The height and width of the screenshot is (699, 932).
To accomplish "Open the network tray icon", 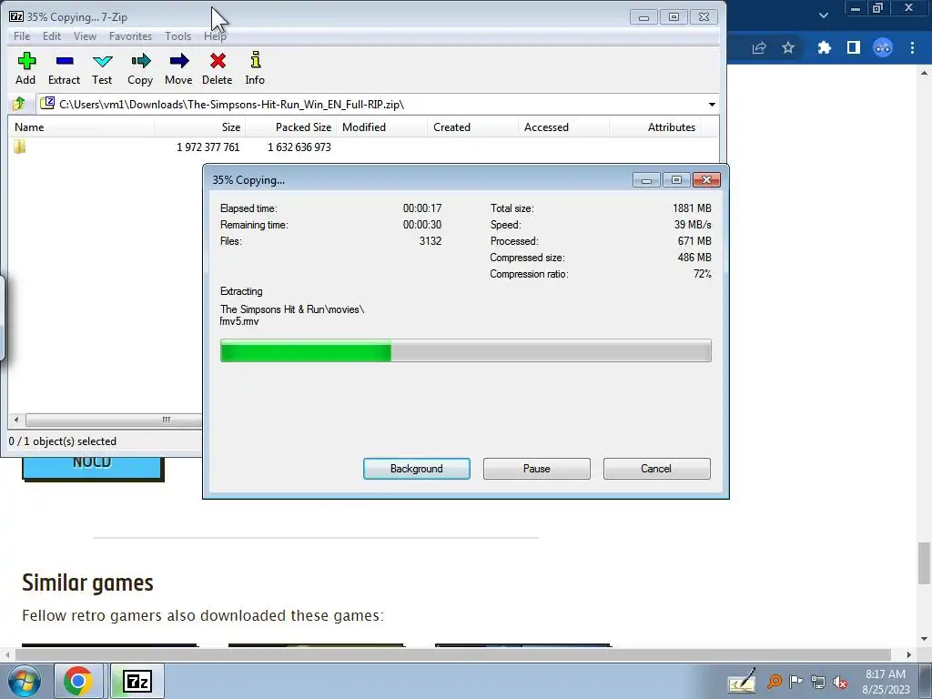I will click(x=818, y=683).
